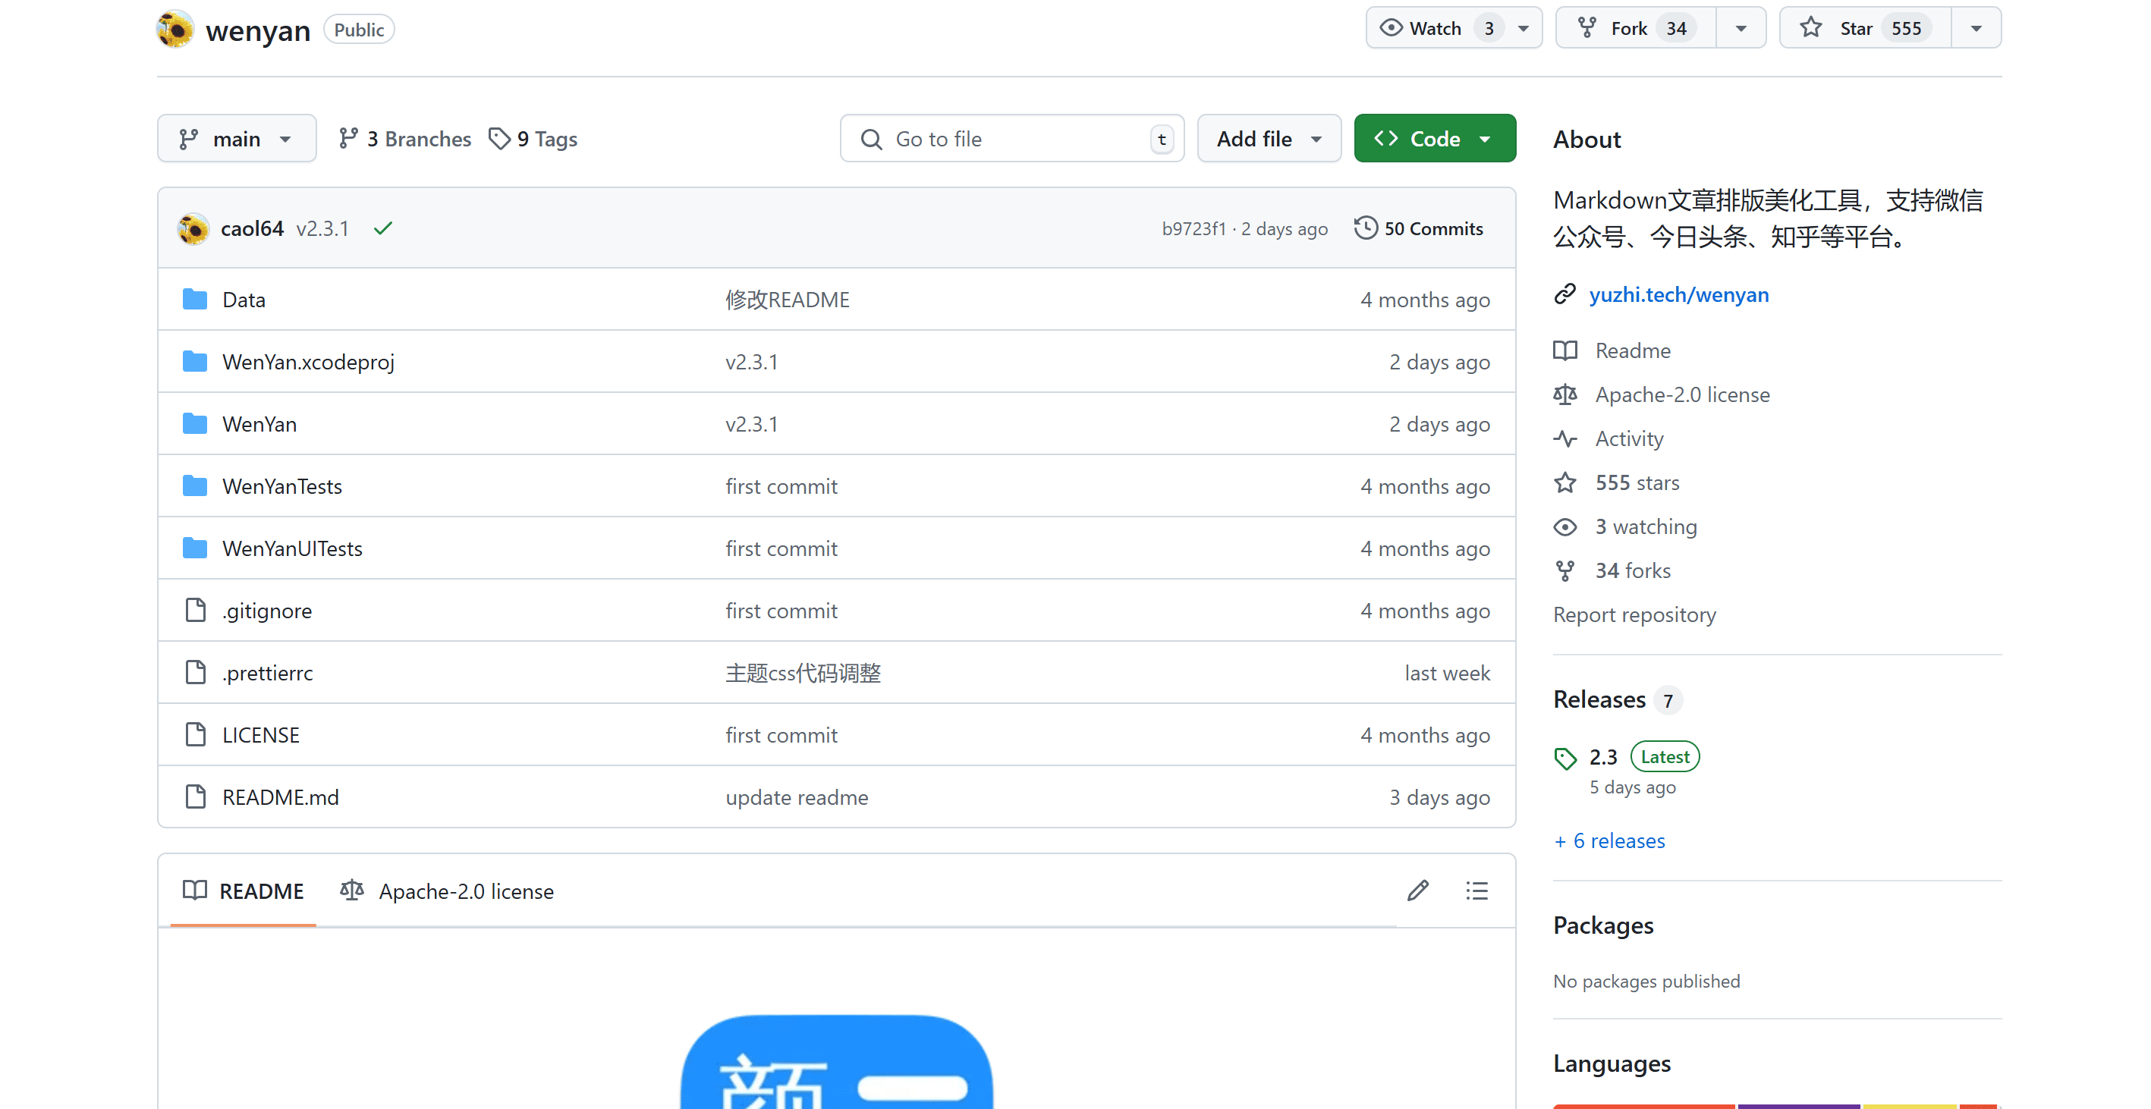Click the Activity pulse icon in sidebar

1566,438
